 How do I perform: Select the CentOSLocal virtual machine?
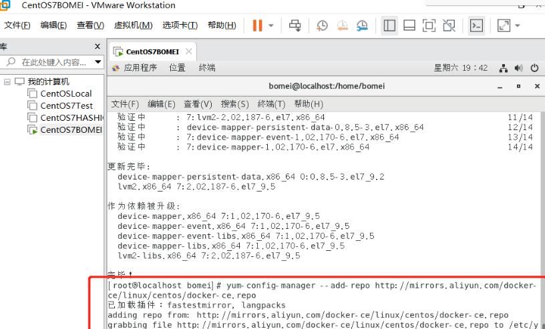(x=66, y=94)
